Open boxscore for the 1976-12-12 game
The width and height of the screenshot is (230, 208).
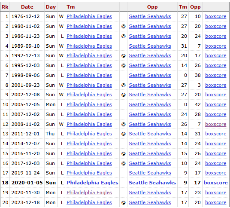215,16
